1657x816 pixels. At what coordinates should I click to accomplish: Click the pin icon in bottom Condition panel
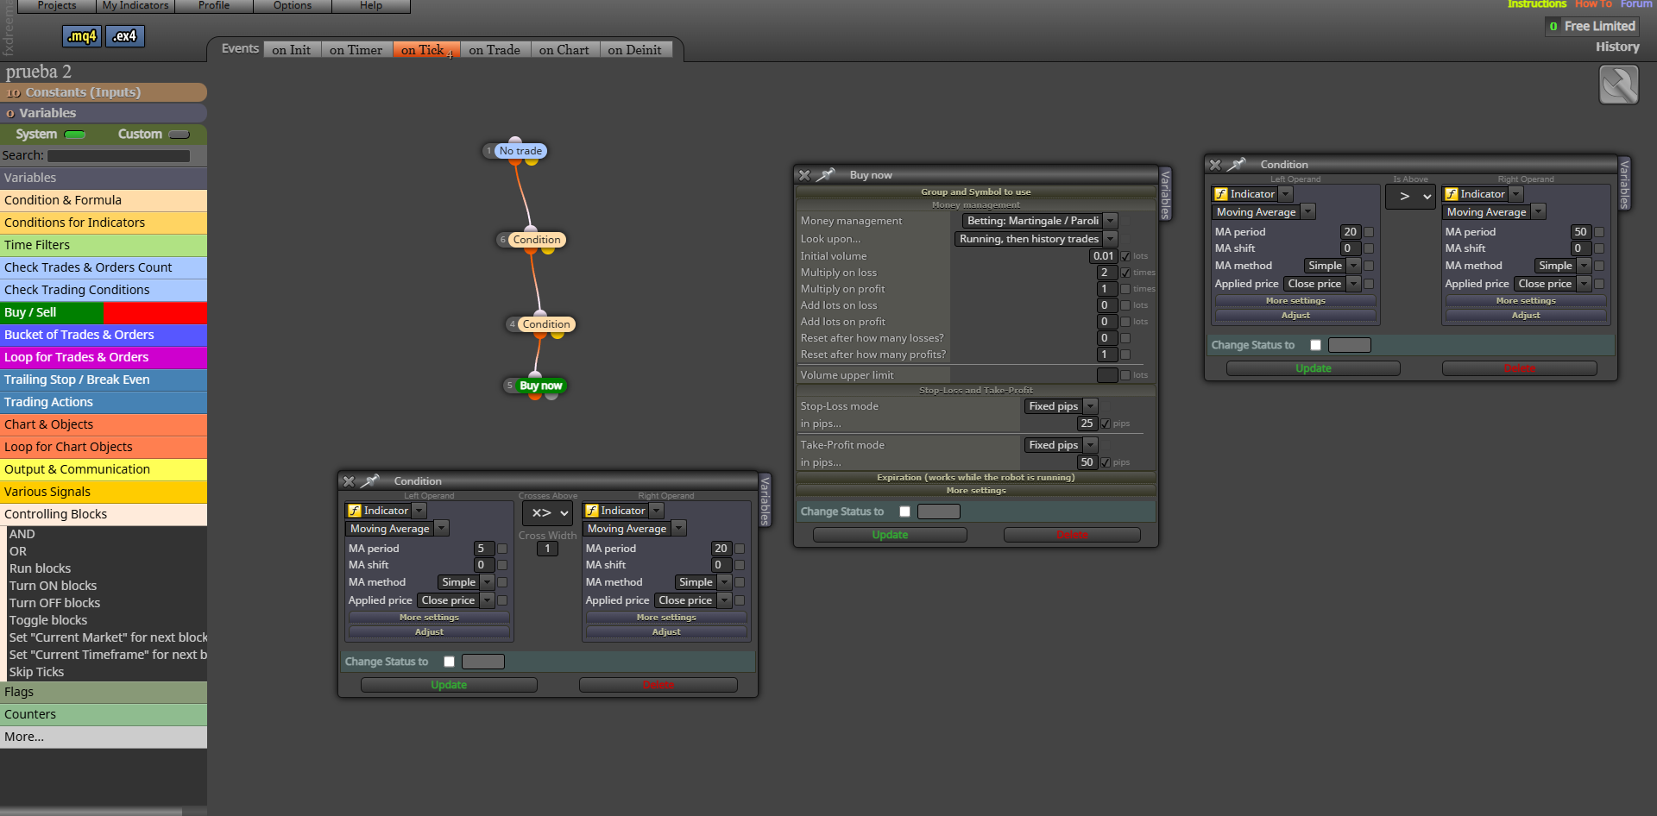point(370,481)
